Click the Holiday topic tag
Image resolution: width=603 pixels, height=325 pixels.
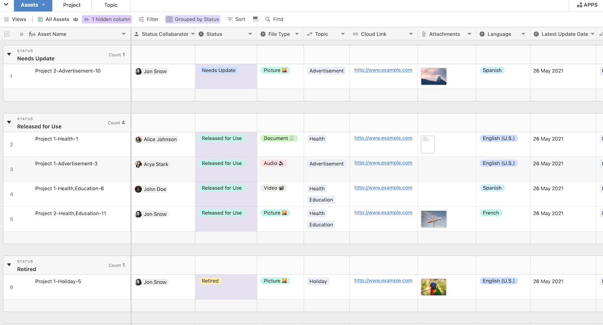[318, 281]
